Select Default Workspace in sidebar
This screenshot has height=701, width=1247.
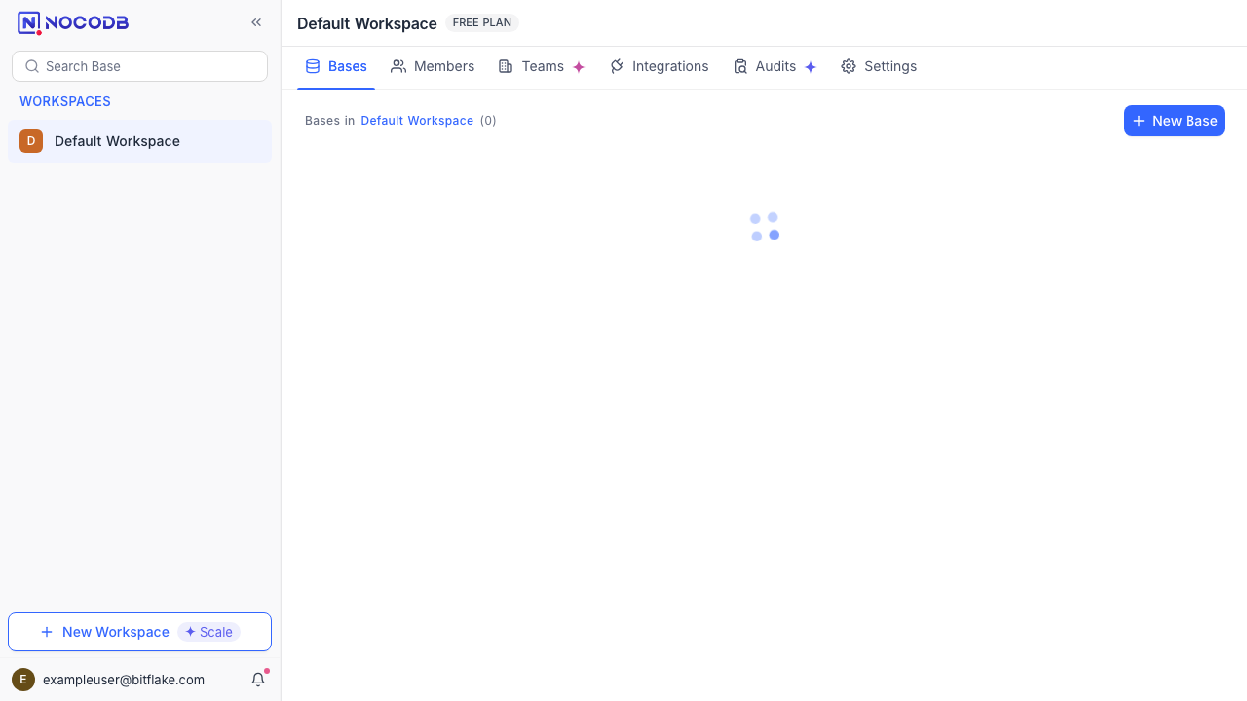139,141
